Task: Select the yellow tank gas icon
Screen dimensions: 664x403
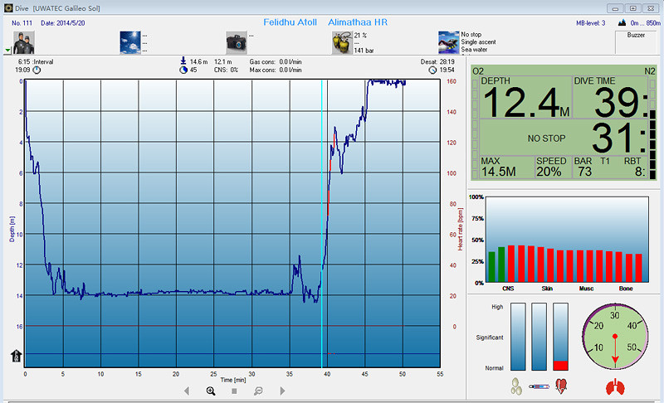Action: tap(342, 42)
